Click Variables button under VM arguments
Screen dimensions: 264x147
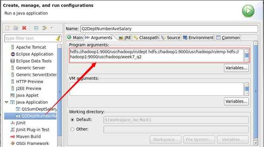coord(236,102)
